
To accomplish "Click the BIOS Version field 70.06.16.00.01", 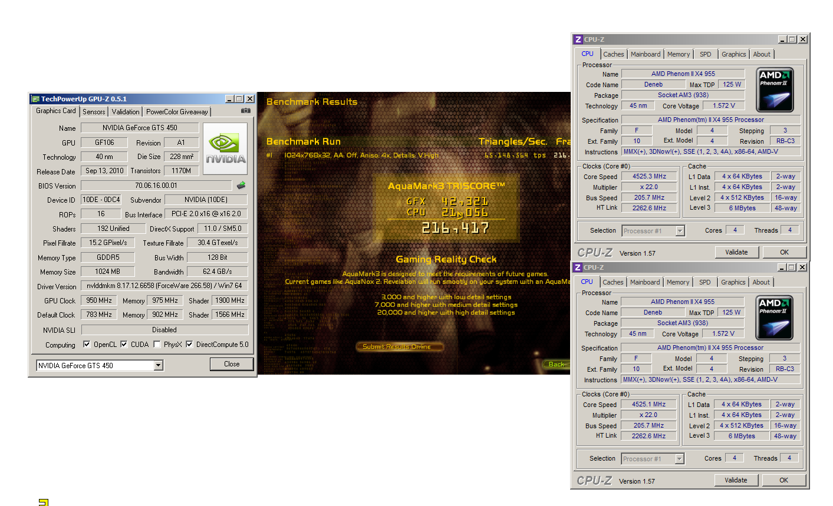I will (156, 186).
